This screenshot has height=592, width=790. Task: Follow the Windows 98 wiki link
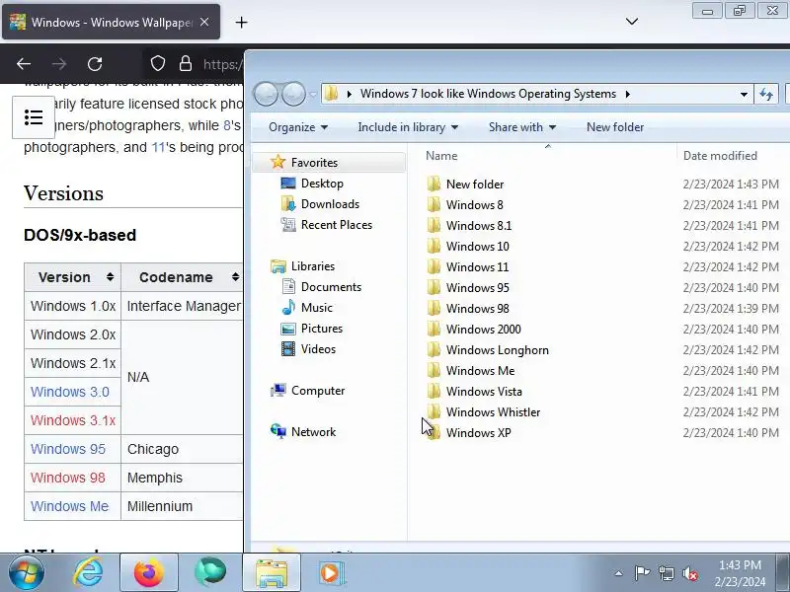point(67,478)
